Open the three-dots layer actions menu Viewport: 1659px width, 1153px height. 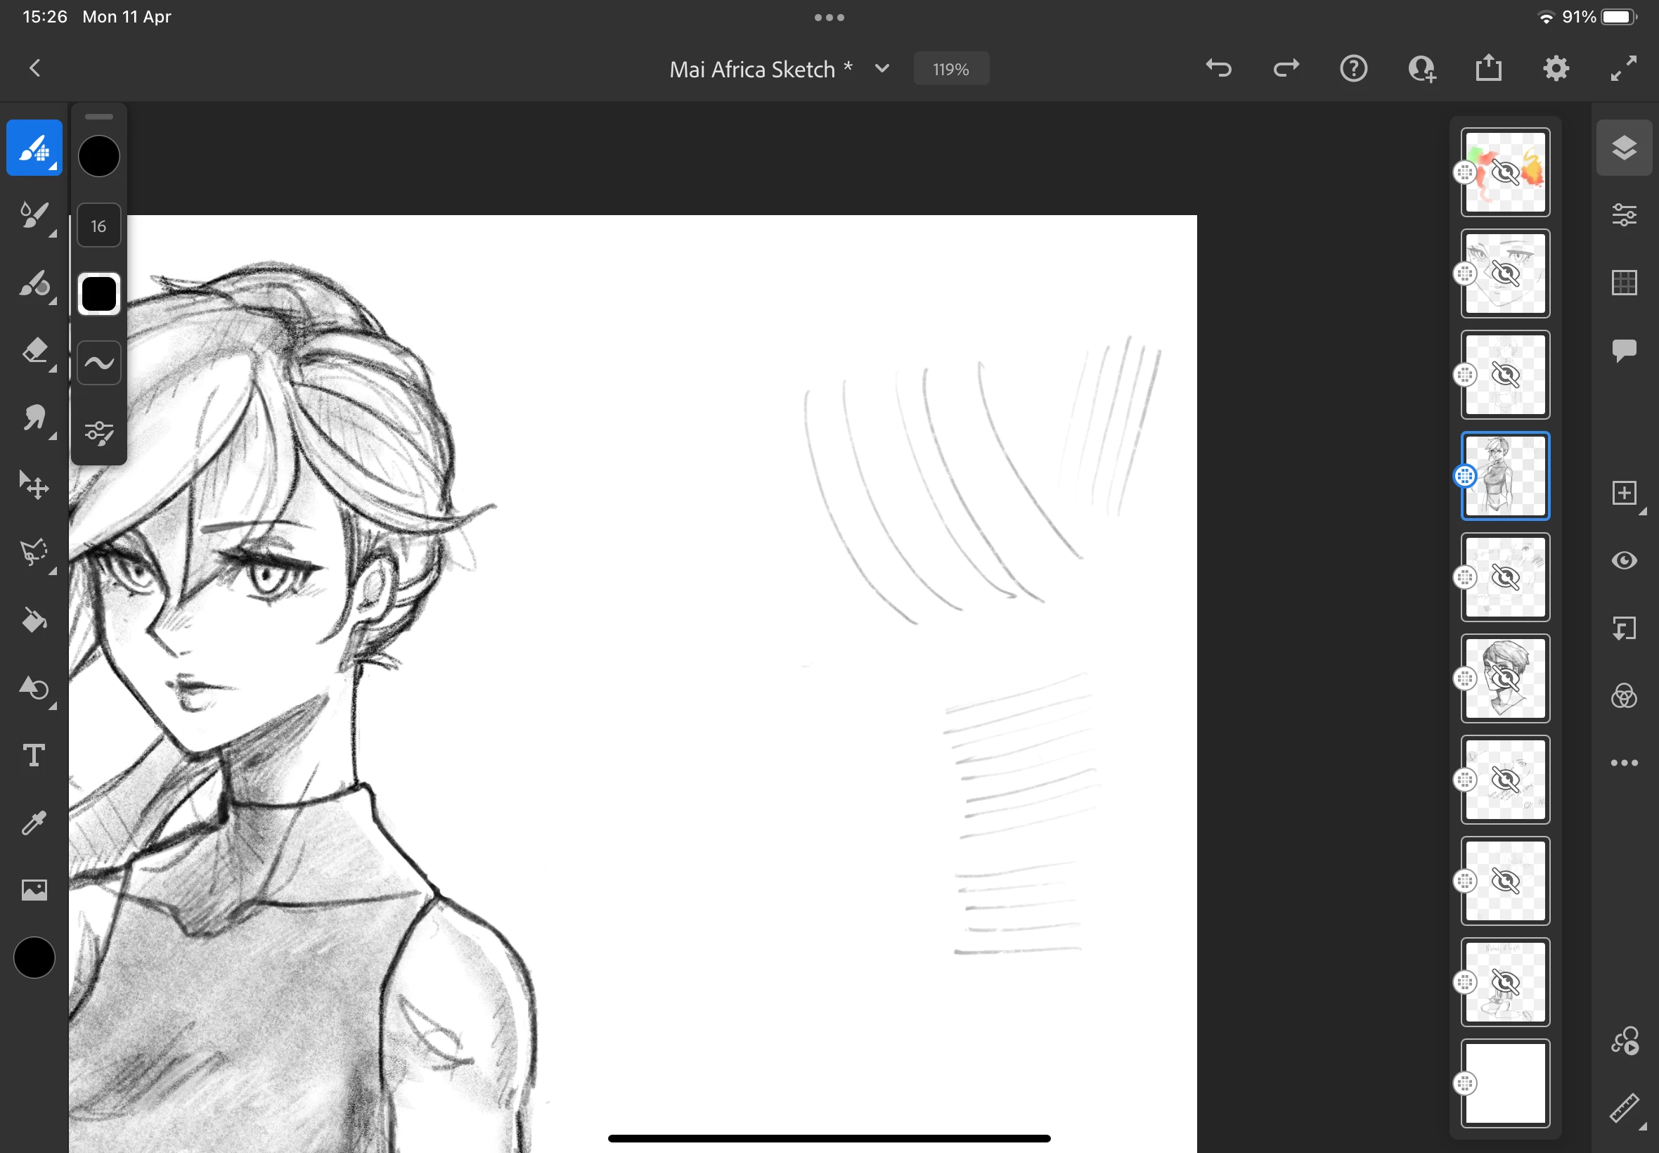[x=1624, y=763]
